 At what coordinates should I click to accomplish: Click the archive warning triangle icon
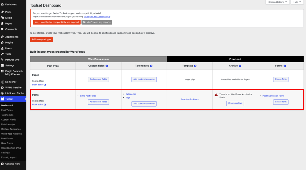216,95
